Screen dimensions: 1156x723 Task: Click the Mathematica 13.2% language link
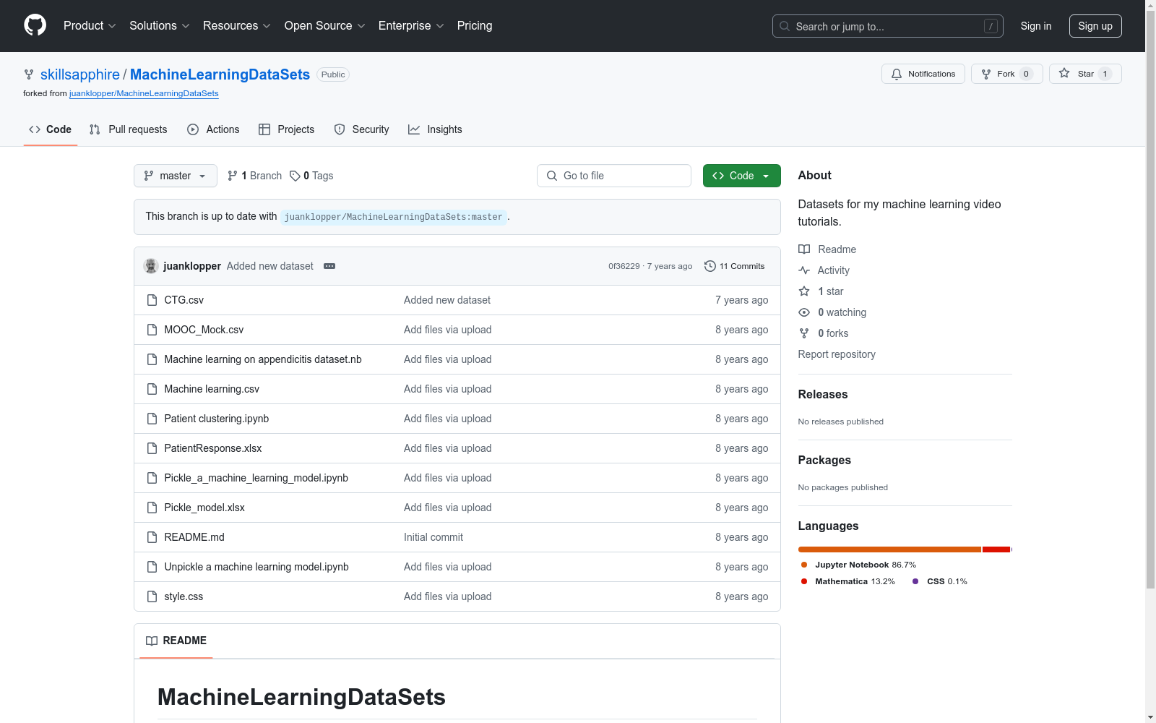tap(848, 581)
